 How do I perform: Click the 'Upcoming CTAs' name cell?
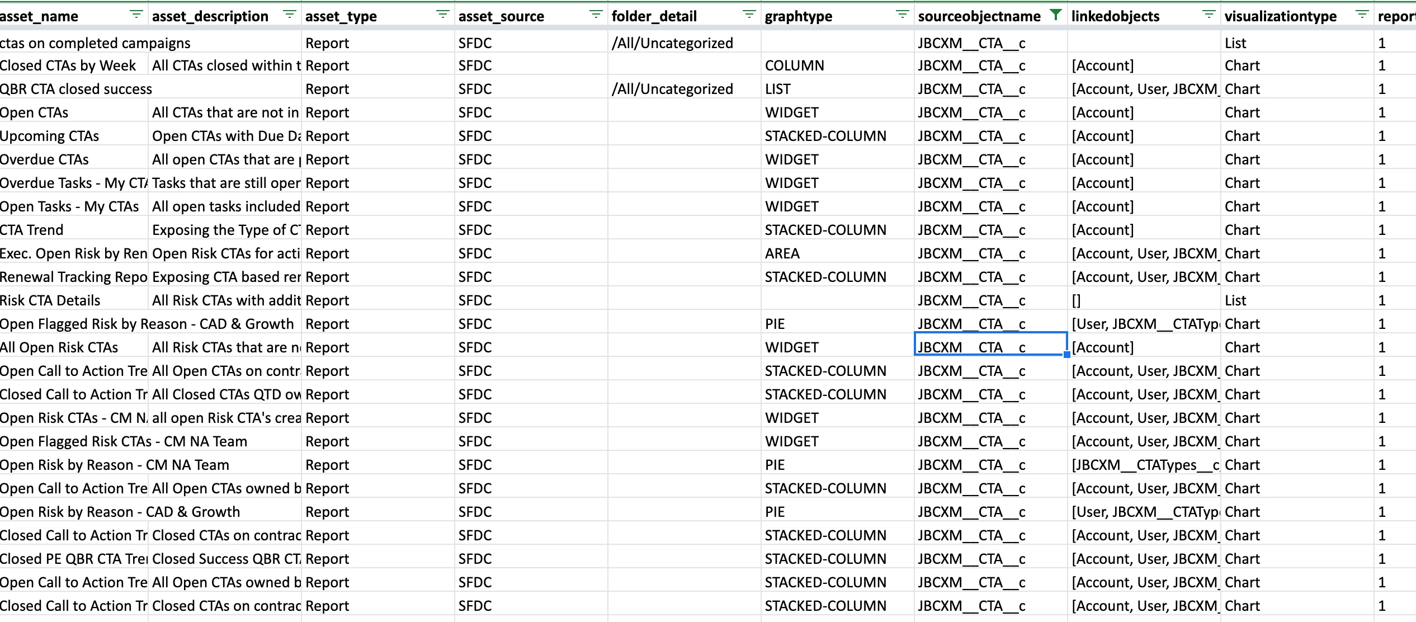(x=49, y=136)
